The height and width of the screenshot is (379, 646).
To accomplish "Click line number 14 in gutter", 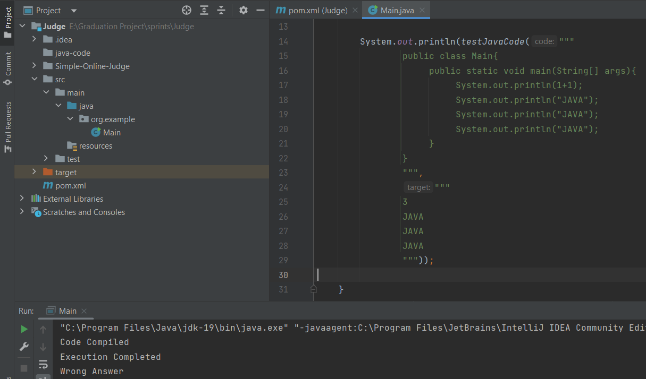I will 282,41.
